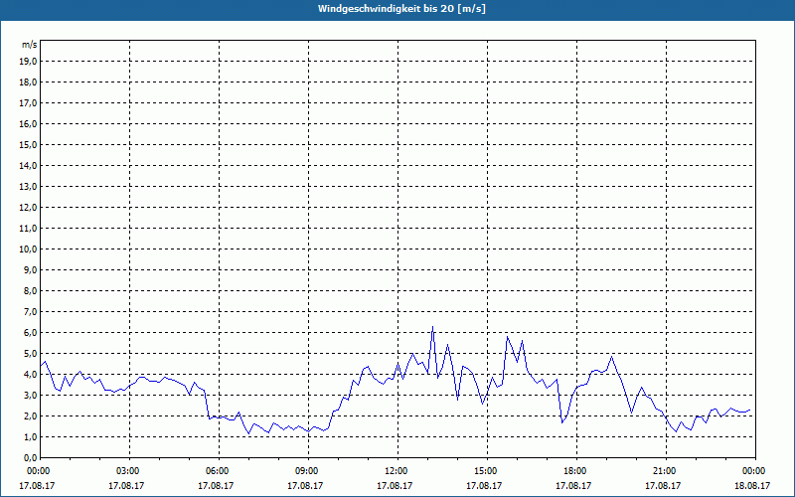795x497 pixels.
Task: Select the "3,0" y-axis label
Action: pos(30,395)
